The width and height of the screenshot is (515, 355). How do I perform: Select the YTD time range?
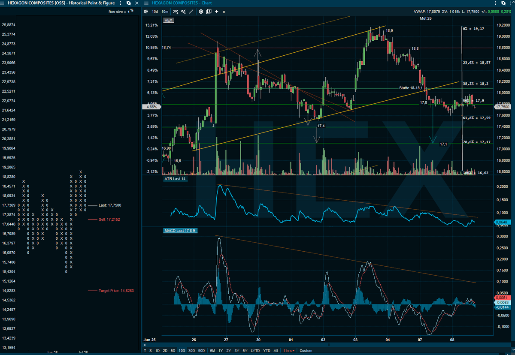(x=267, y=351)
